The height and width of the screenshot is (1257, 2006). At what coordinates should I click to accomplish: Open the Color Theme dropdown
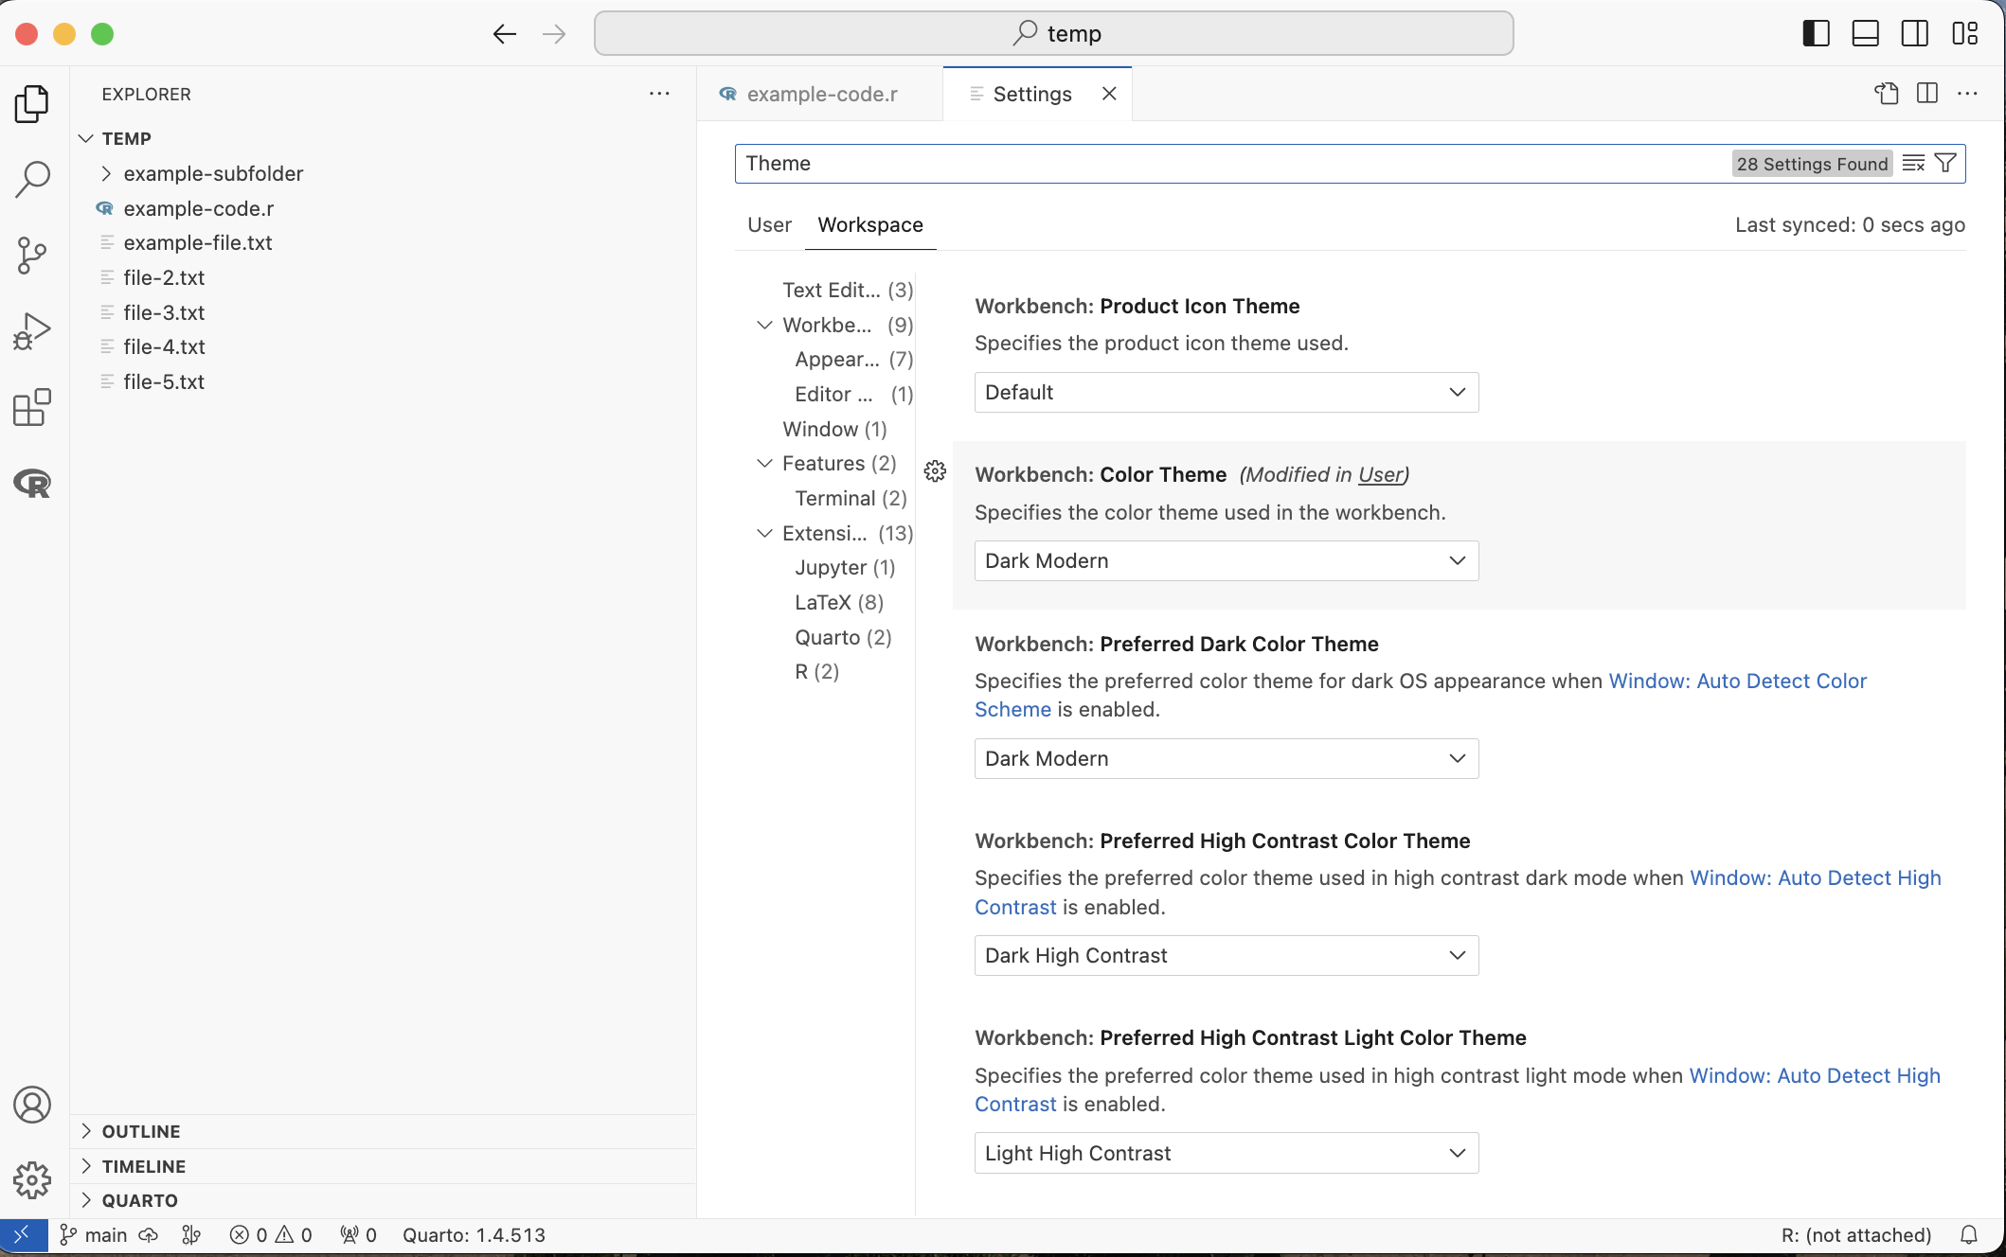pyautogui.click(x=1226, y=561)
